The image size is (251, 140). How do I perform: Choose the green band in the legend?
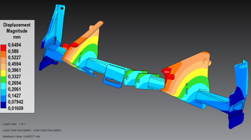coord(3,80)
